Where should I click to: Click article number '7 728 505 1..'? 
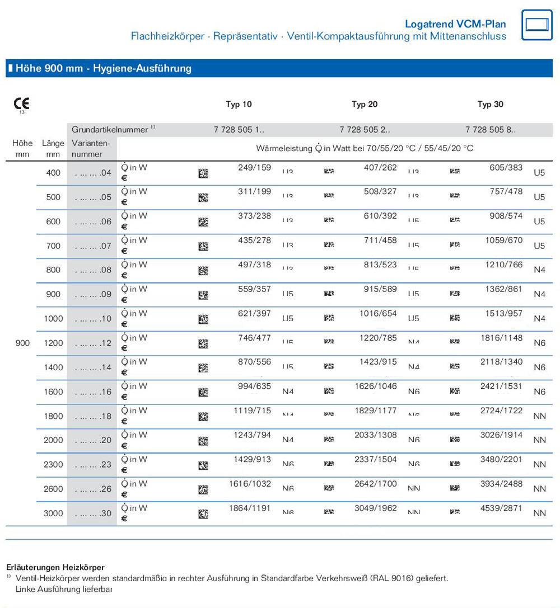pos(239,130)
